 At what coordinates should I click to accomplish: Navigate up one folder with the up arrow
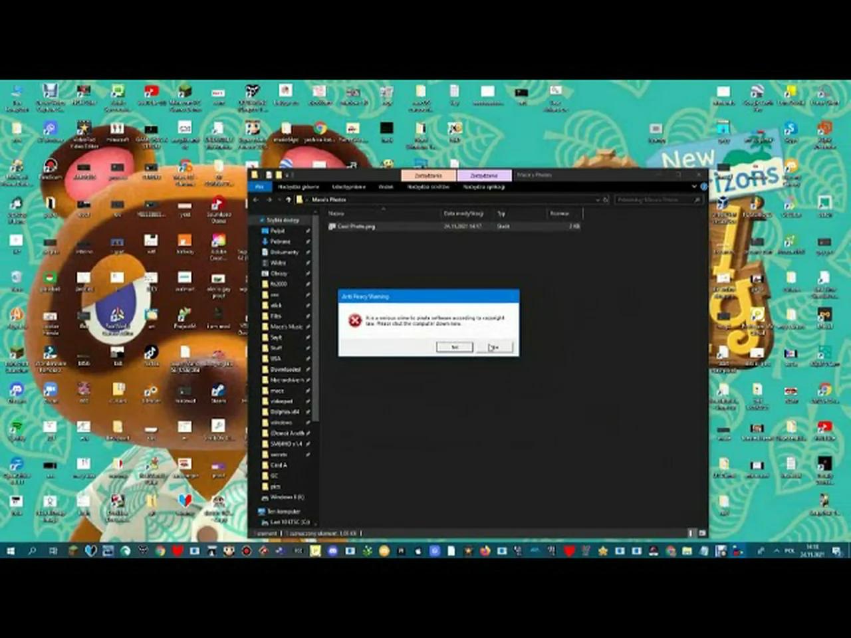point(289,199)
